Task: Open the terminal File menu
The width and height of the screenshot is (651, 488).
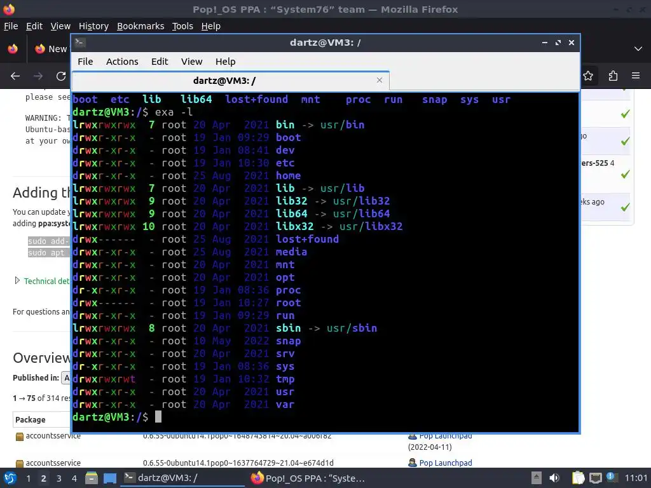Action: click(x=85, y=62)
